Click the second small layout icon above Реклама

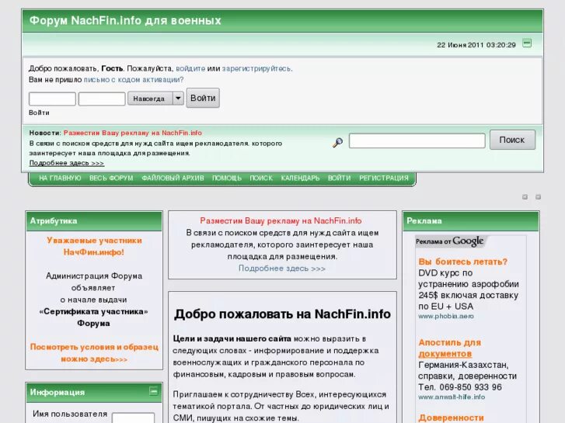[x=538, y=197]
